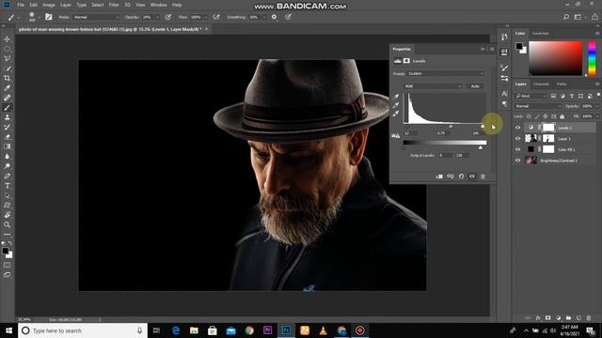Clip adjustment to layer below icon

439,177
